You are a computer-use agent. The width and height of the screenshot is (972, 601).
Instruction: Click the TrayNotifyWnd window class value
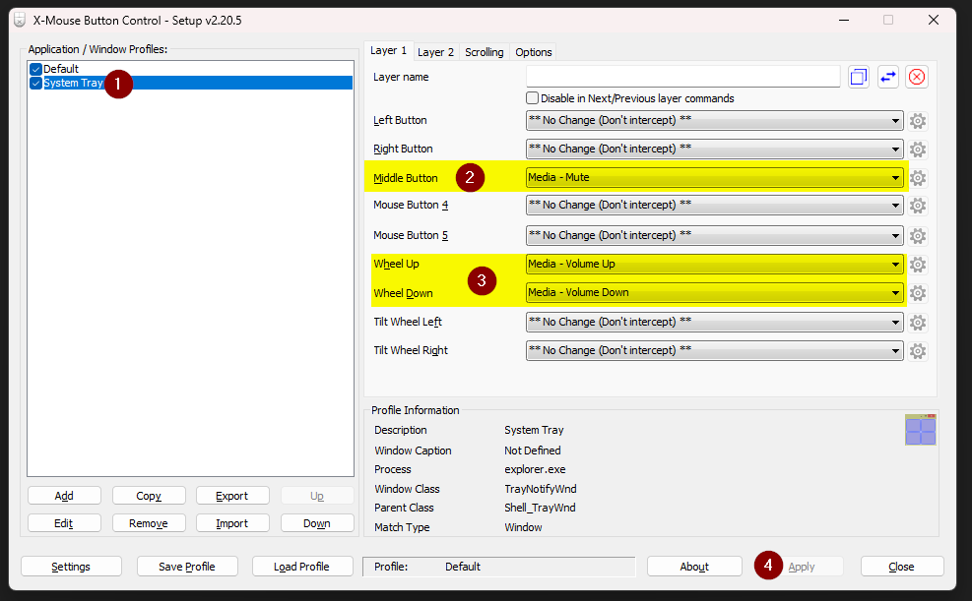click(541, 489)
